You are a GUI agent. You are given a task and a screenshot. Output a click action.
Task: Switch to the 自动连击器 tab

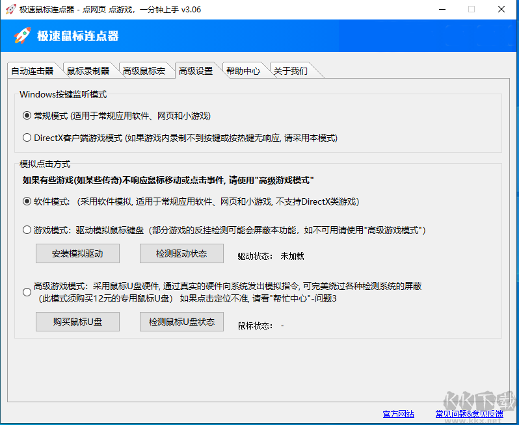click(33, 71)
